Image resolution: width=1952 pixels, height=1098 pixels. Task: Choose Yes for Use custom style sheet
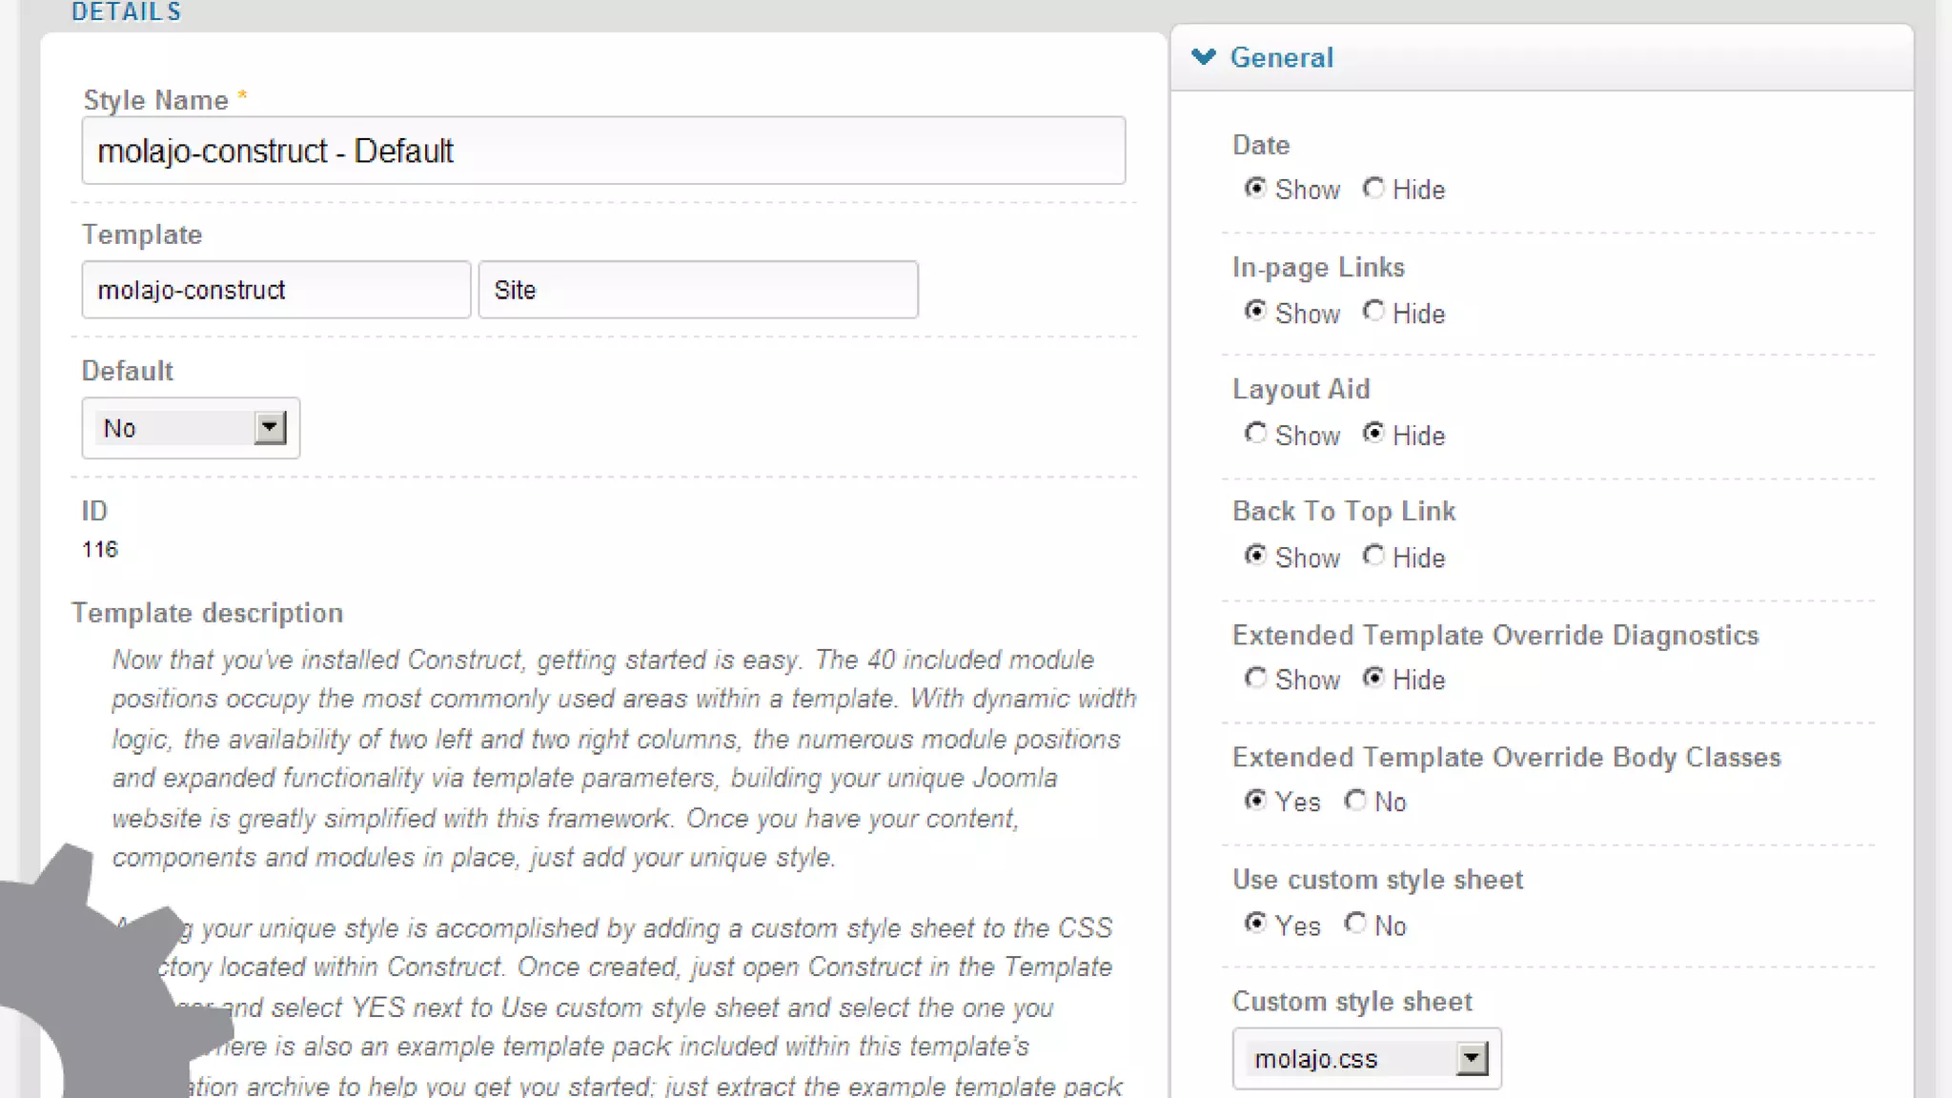pyautogui.click(x=1255, y=923)
